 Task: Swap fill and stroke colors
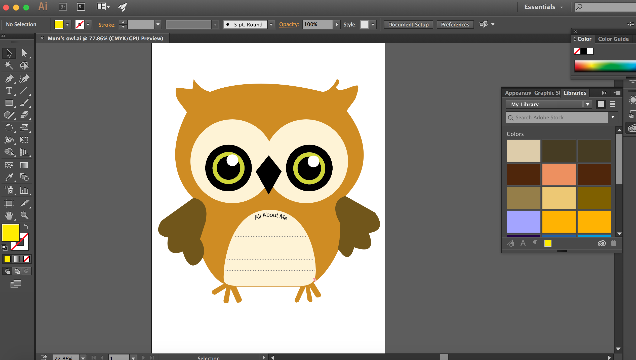click(x=26, y=226)
